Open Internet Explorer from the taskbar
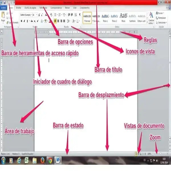 click(19, 160)
